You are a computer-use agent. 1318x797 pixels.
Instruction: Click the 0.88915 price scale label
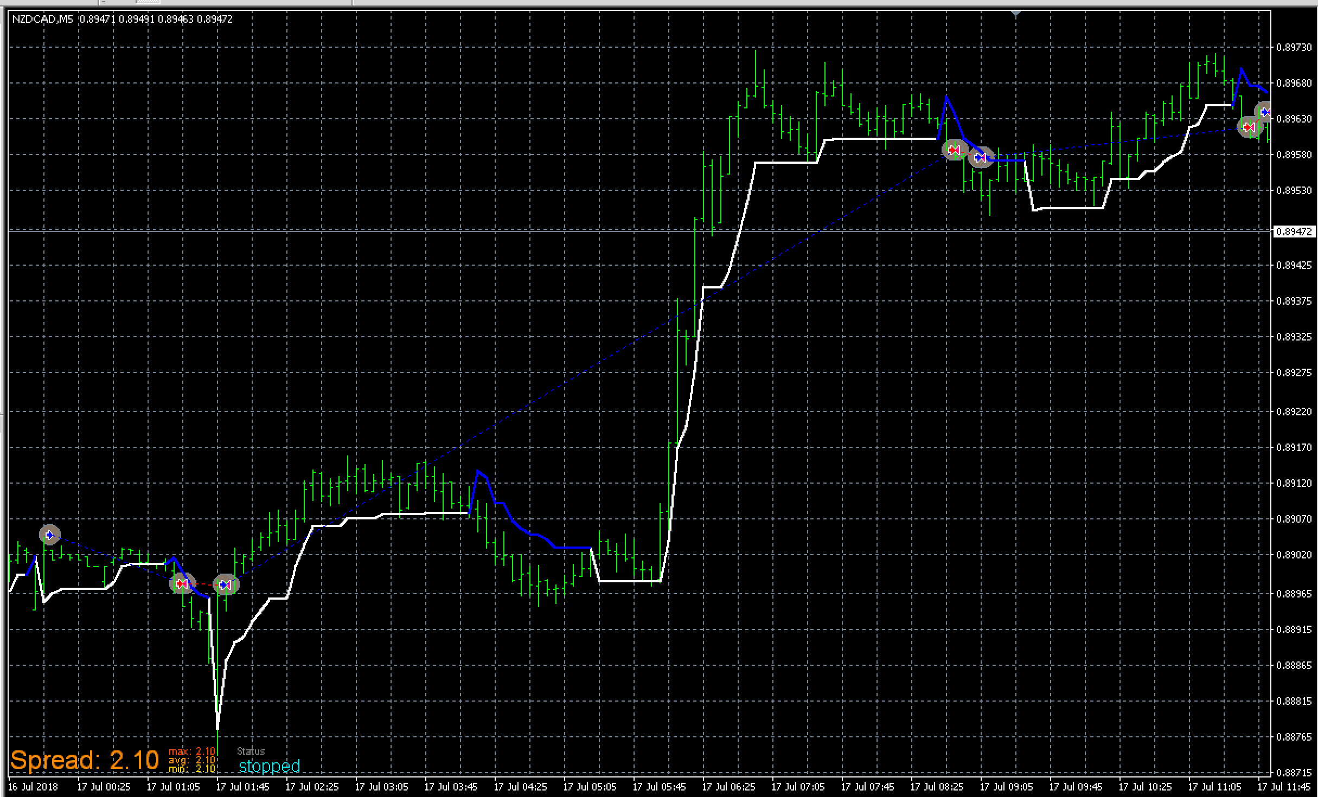(x=1294, y=629)
